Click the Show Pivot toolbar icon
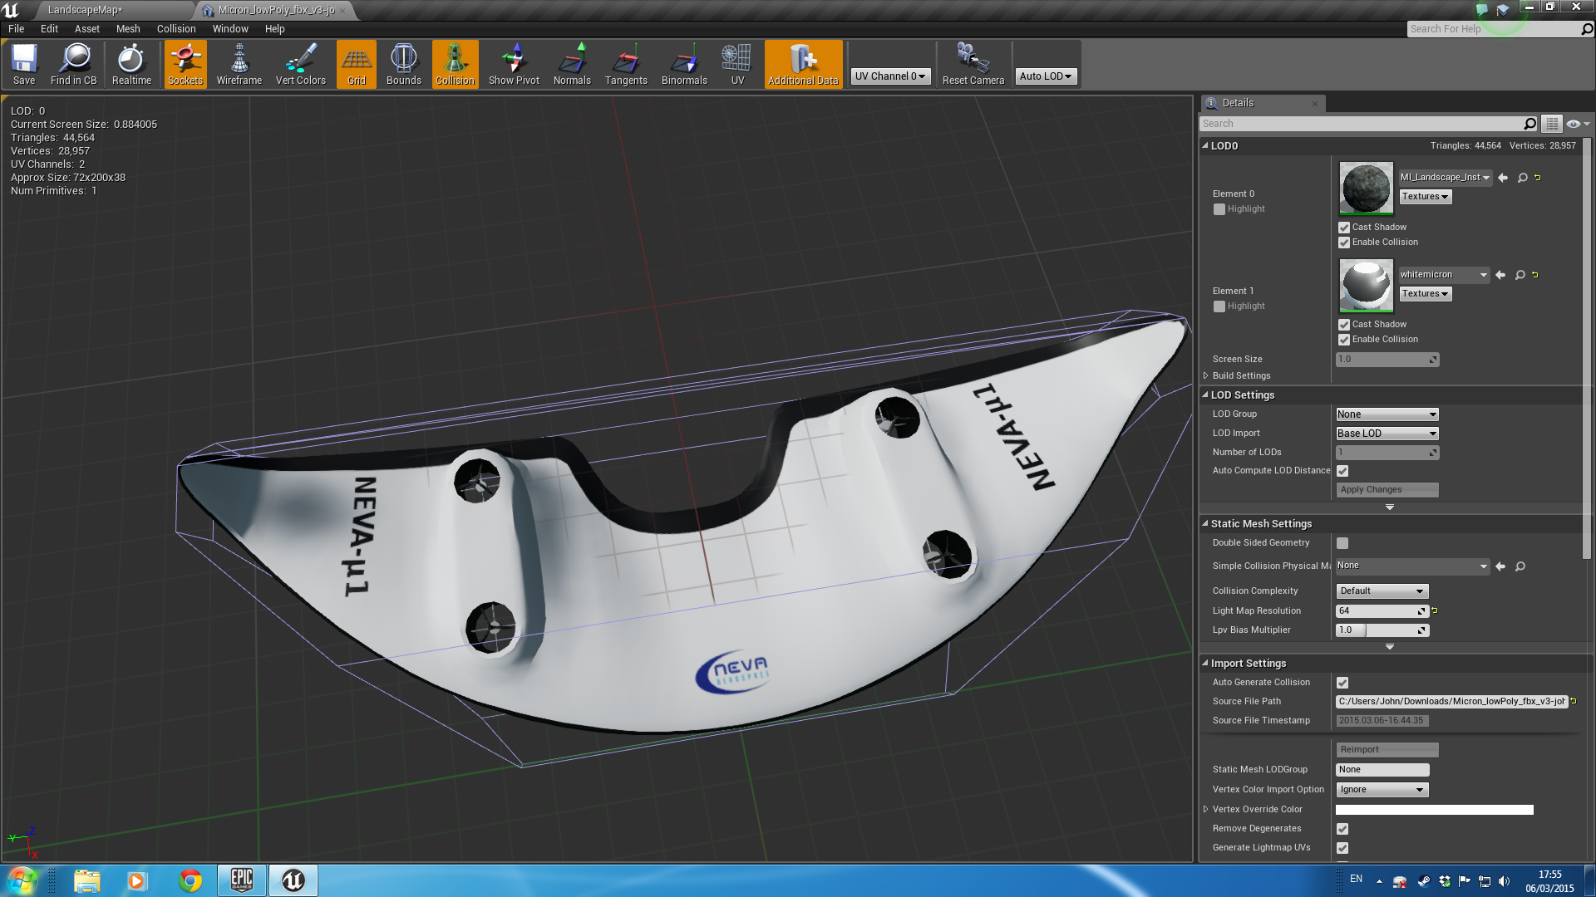 click(x=514, y=64)
